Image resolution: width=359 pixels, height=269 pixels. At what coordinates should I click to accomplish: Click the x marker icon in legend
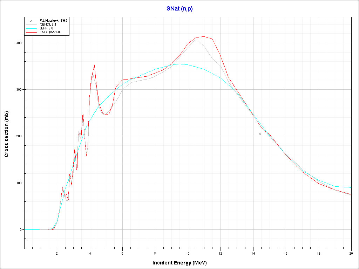(32, 21)
